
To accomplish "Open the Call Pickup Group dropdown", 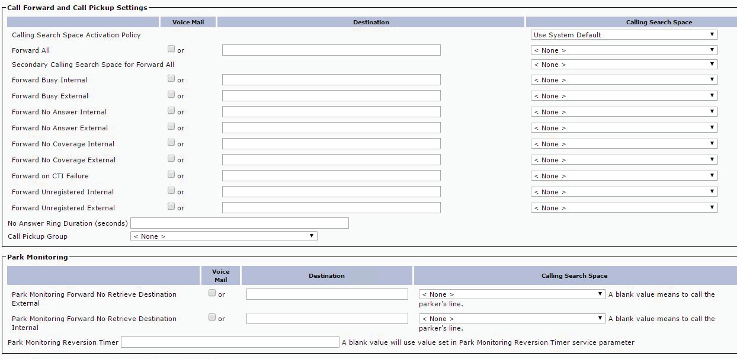I will 223,236.
